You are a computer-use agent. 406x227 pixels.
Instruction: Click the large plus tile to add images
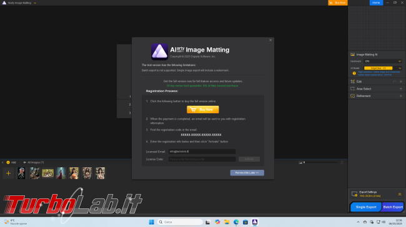(8, 173)
